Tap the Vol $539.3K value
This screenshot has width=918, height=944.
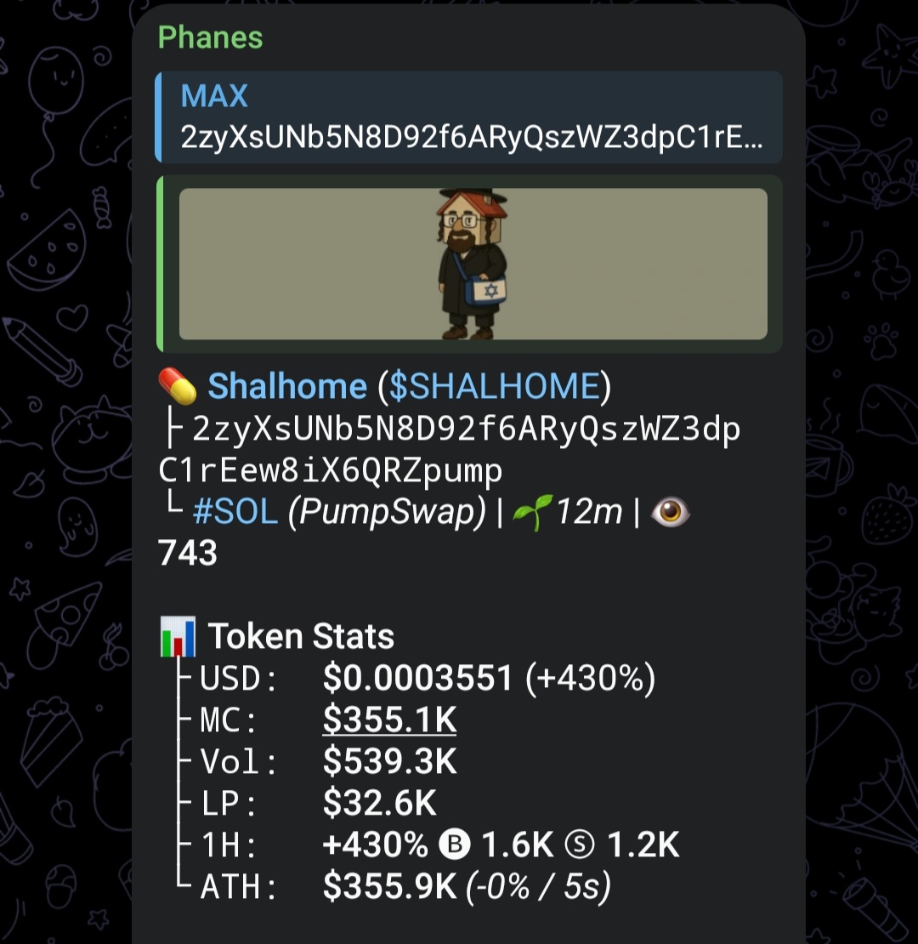[389, 761]
